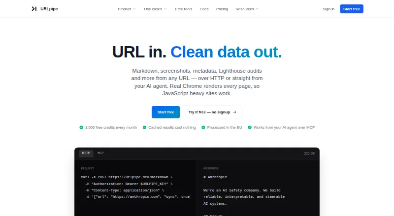Click the -d url anthropic.com line

pos(137,197)
